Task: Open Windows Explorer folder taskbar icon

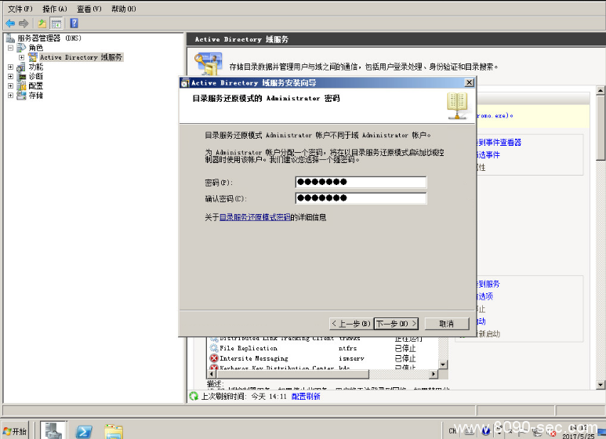Action: pos(114,431)
